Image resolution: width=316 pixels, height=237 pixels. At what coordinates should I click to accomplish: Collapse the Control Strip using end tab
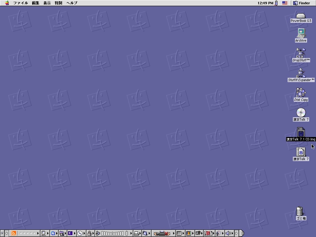coord(242,233)
